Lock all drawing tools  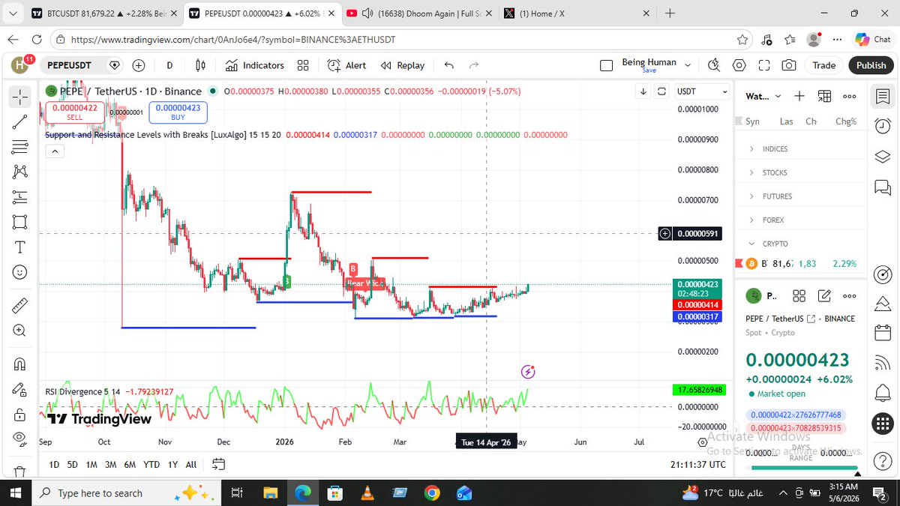click(x=20, y=415)
